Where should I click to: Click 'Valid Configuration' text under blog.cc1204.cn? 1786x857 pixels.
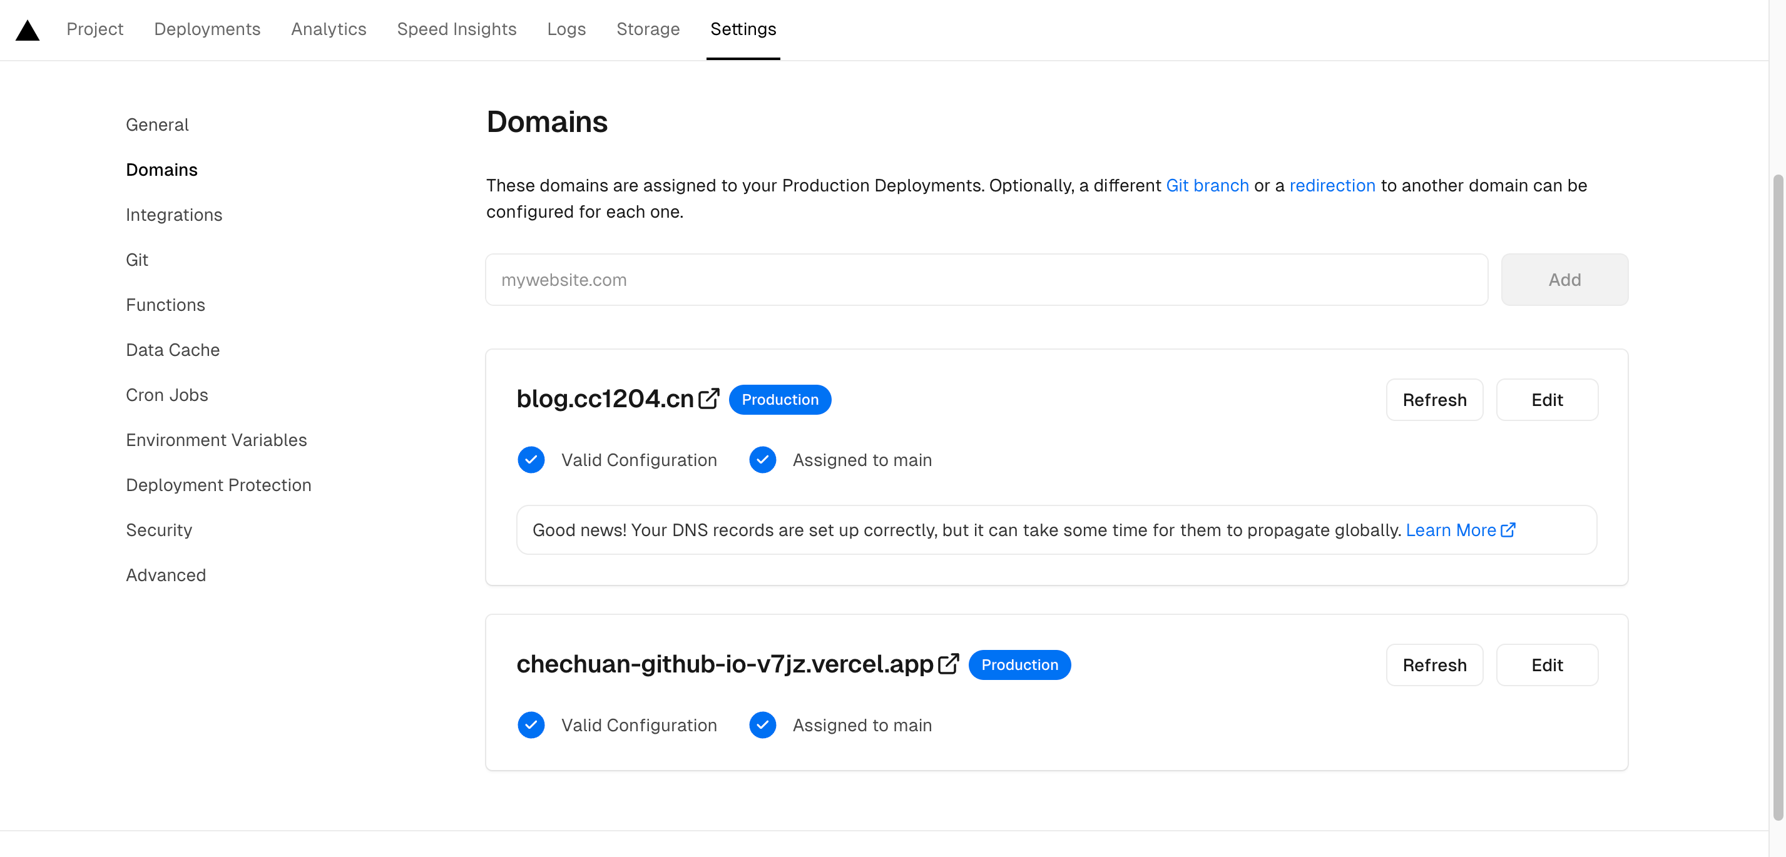[638, 460]
